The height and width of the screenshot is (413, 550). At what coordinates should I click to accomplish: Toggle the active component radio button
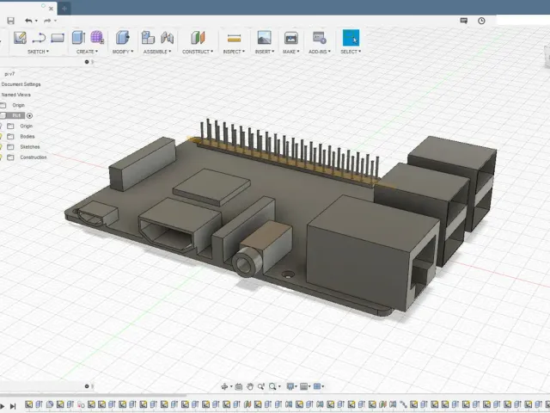(29, 115)
